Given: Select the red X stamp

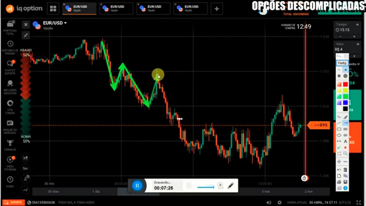Looking at the screenshot, I should pos(345,148).
